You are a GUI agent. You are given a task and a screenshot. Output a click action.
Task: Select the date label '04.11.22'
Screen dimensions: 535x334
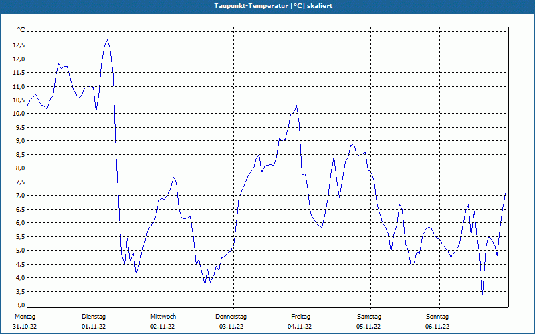(x=300, y=327)
